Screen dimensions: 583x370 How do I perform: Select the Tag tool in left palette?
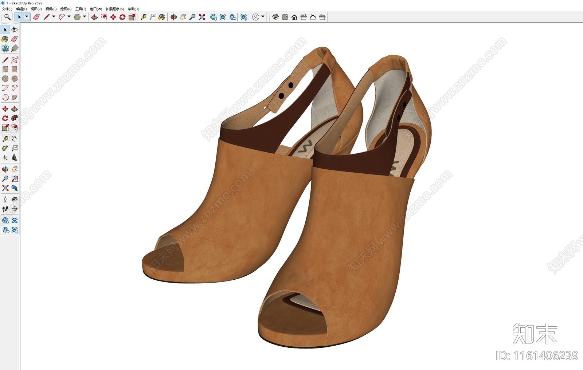pos(15,48)
